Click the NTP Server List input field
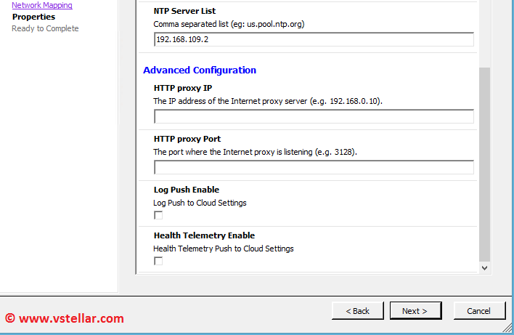Screen dimensions: 514x335 point(314,40)
